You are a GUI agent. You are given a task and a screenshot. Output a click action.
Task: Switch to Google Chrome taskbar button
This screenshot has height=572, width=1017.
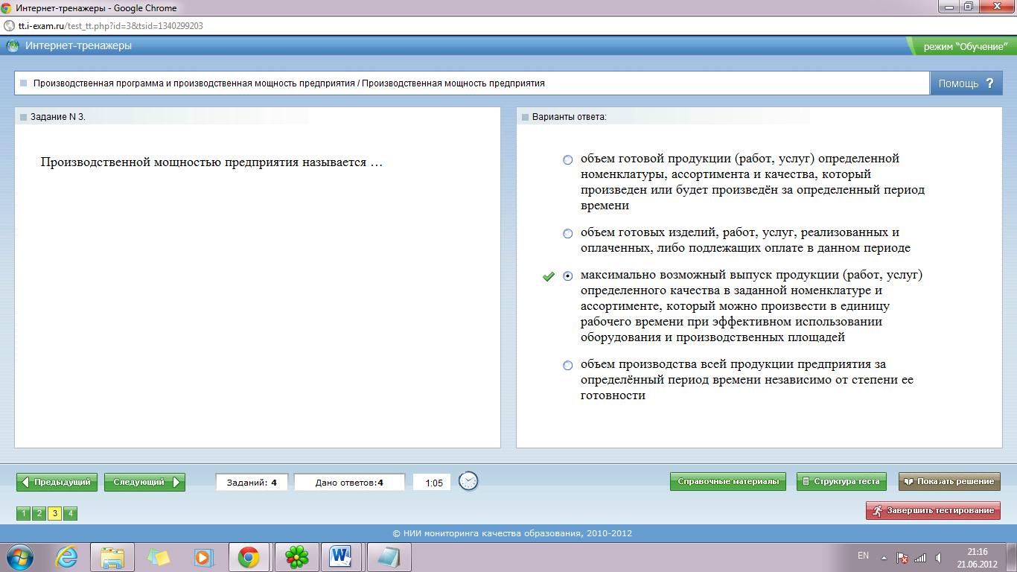(249, 556)
